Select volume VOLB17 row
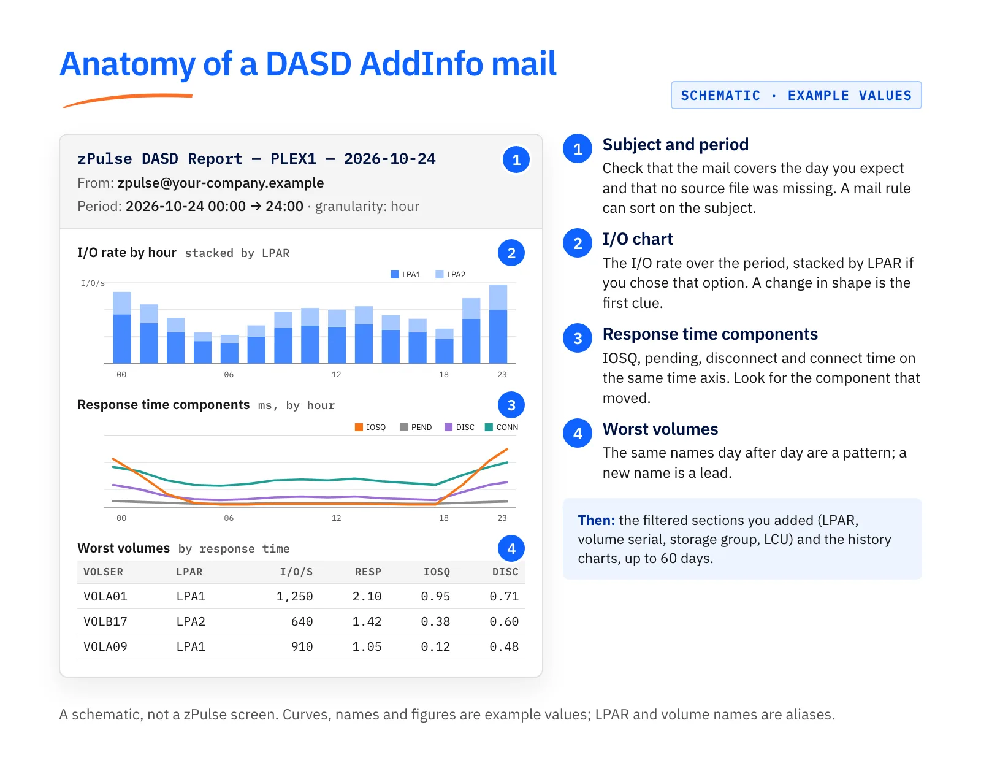Screen dimensions: 981x763 (x=301, y=621)
